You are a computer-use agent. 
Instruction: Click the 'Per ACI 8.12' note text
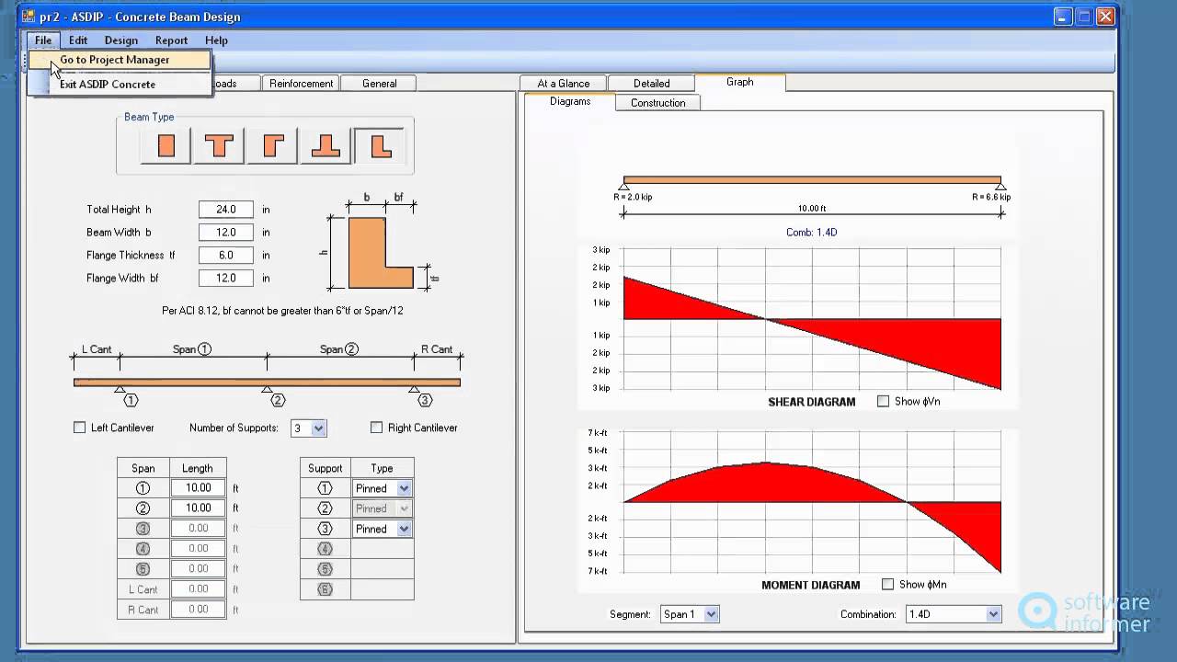pyautogui.click(x=282, y=311)
